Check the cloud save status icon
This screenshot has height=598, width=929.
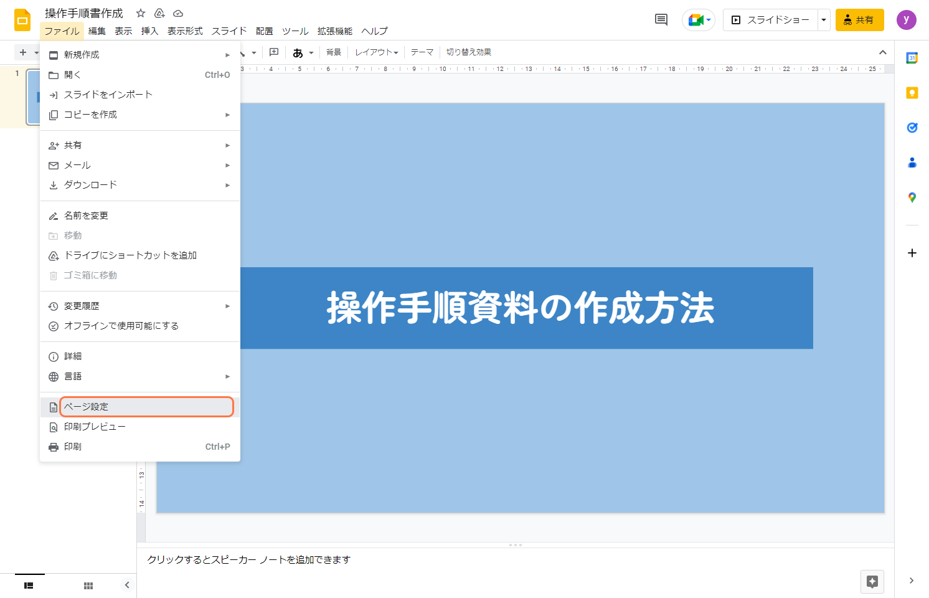click(178, 13)
